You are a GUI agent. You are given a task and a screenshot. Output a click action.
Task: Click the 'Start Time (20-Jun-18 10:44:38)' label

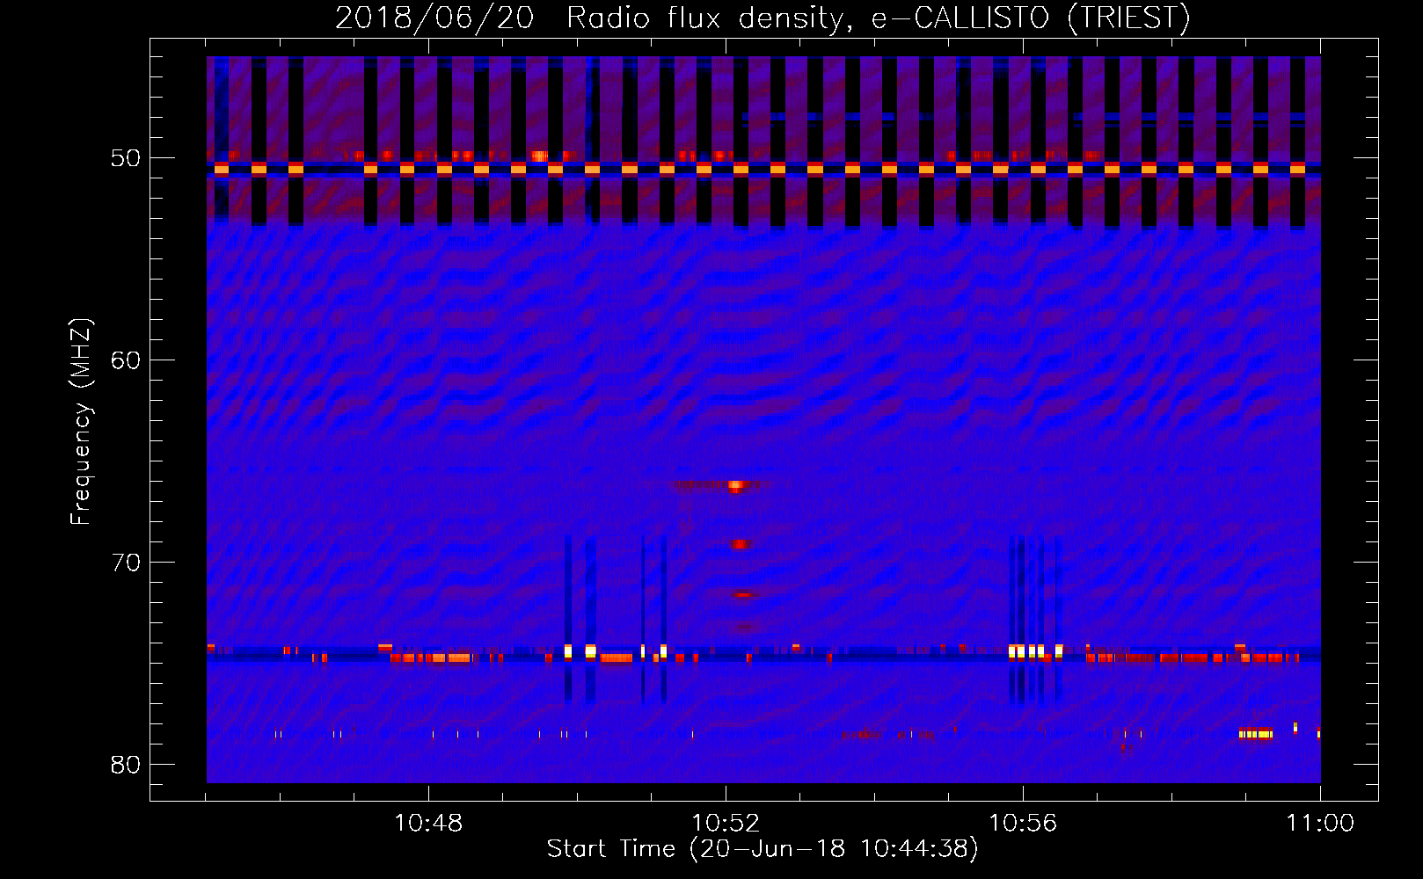coord(763,849)
